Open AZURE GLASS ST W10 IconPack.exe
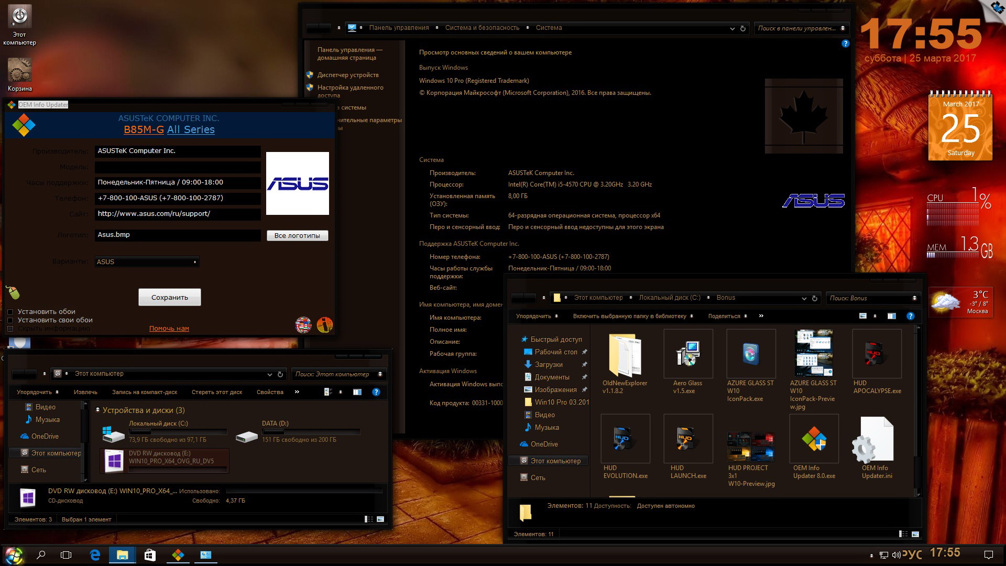The width and height of the screenshot is (1006, 566). tap(751, 366)
